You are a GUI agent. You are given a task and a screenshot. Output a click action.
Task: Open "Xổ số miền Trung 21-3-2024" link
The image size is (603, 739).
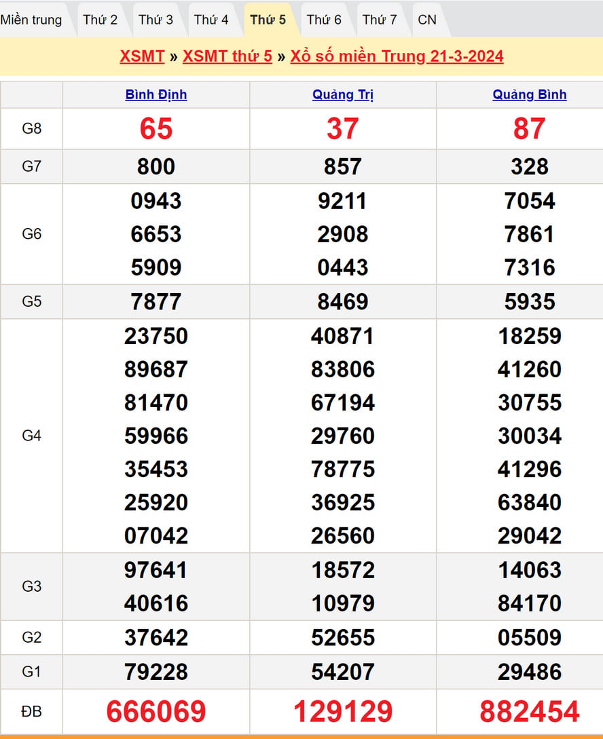coord(397,56)
